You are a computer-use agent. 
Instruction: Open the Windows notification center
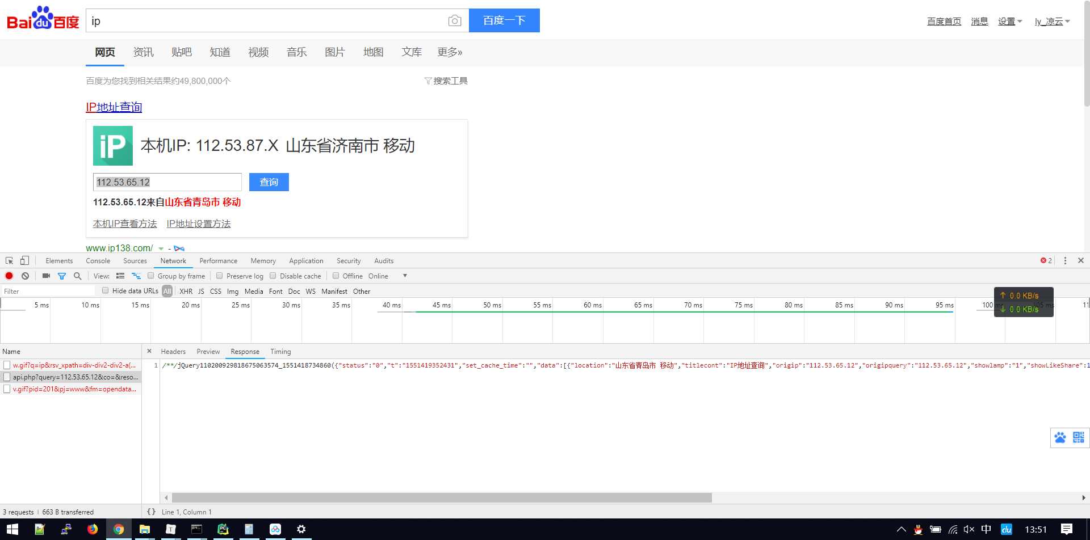(x=1067, y=529)
